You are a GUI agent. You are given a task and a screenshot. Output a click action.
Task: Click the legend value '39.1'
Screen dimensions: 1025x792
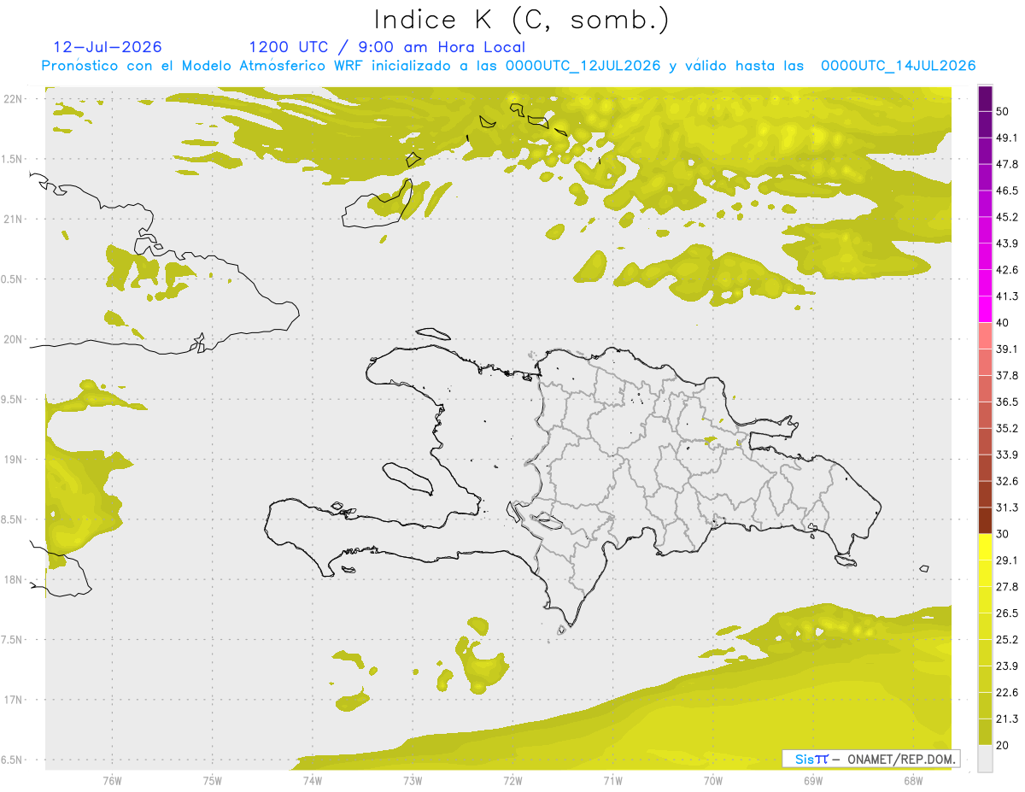coord(1006,349)
